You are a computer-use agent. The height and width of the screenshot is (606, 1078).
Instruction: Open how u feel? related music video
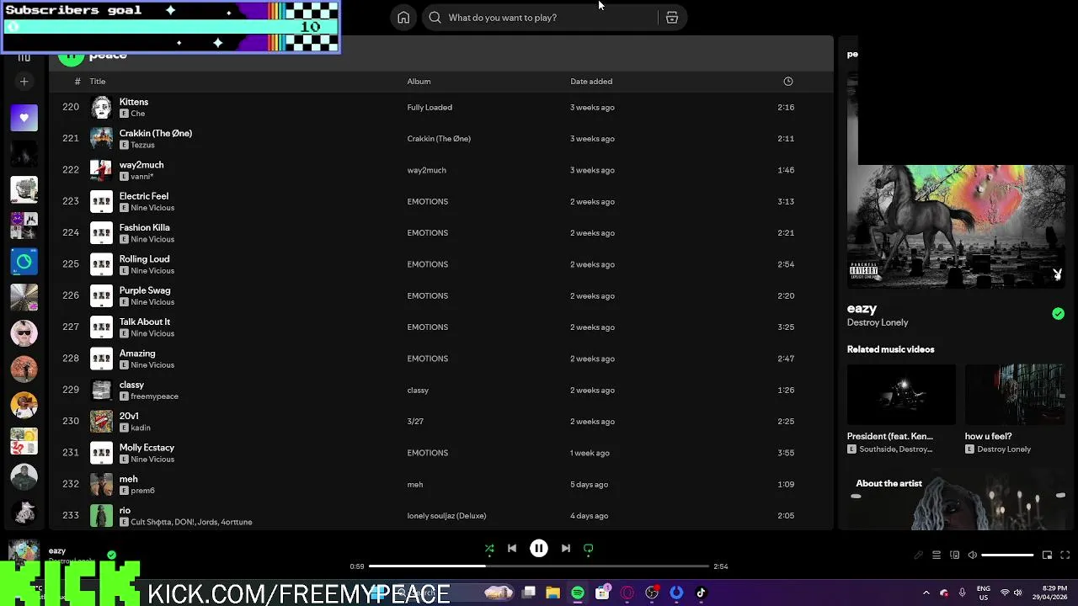(1015, 409)
